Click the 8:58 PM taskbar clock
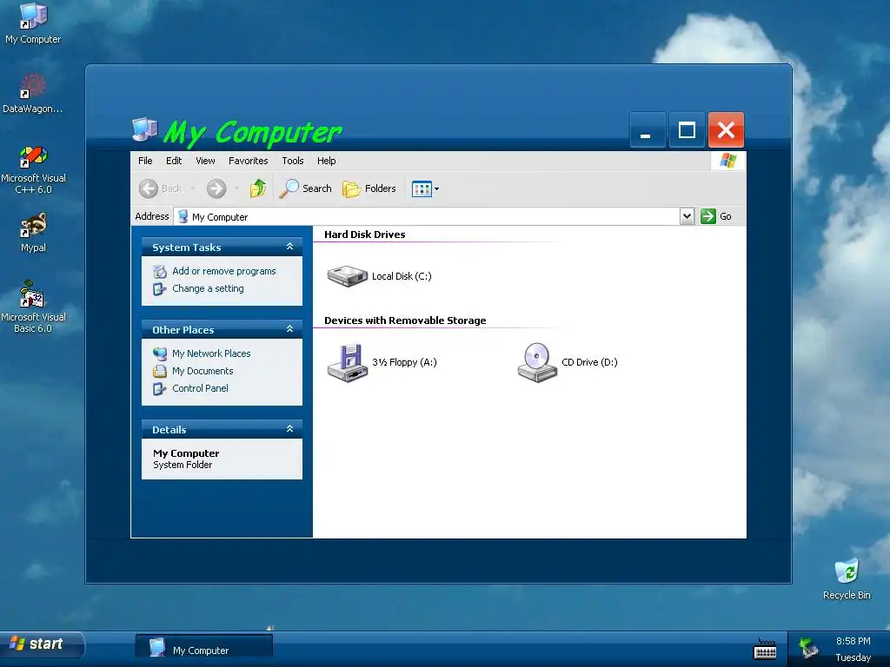890x667 pixels. click(x=853, y=641)
